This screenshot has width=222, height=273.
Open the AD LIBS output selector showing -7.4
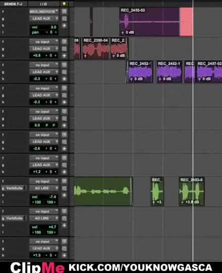(44, 188)
